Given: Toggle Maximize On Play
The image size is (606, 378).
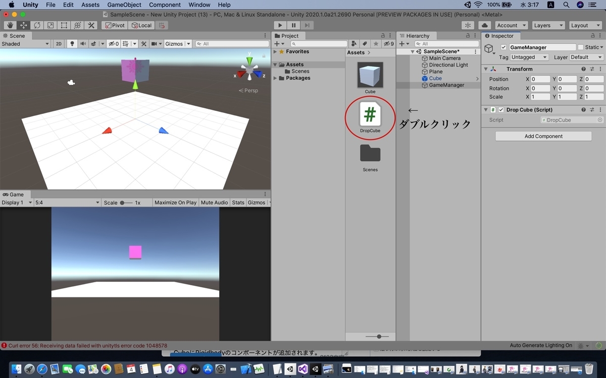Looking at the screenshot, I should tap(175, 203).
